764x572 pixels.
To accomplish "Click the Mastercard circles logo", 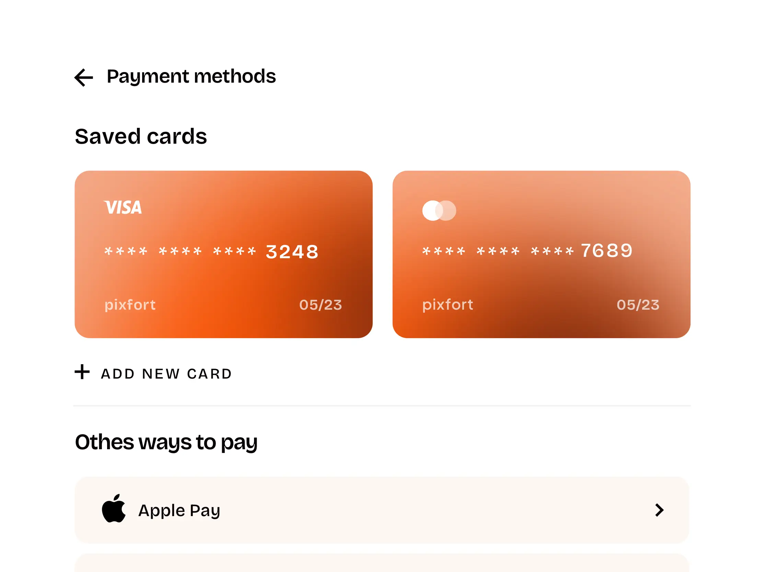I will coord(439,211).
